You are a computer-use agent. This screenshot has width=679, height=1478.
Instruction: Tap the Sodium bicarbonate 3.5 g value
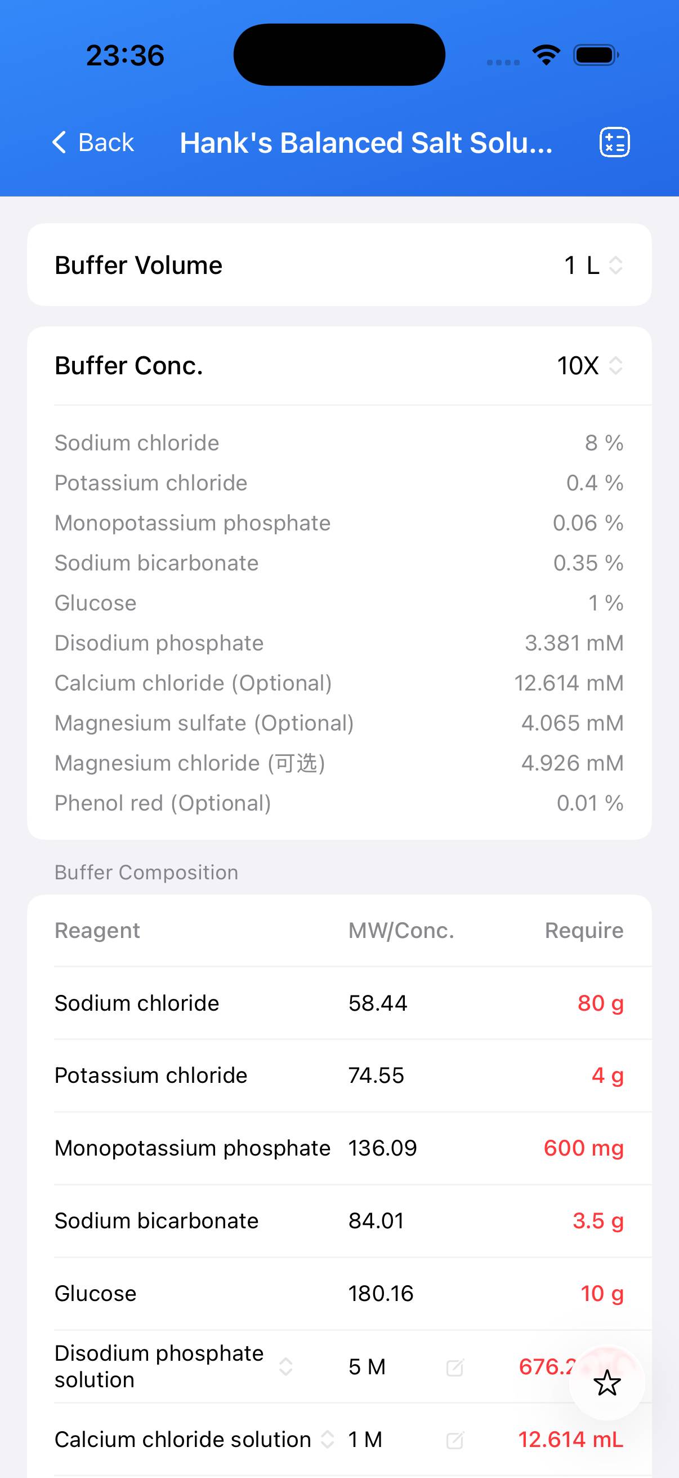tap(597, 1221)
